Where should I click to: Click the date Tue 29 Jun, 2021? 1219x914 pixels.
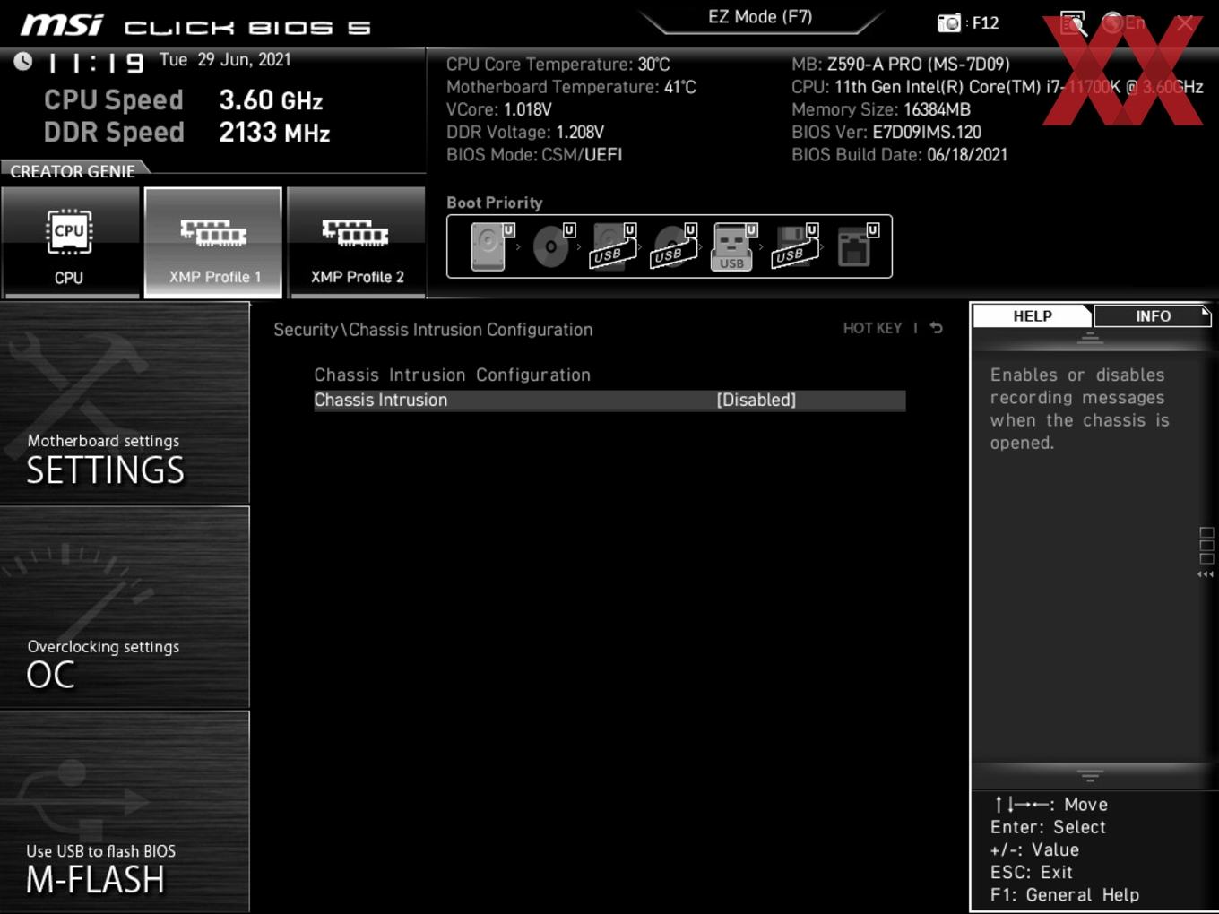click(x=225, y=60)
